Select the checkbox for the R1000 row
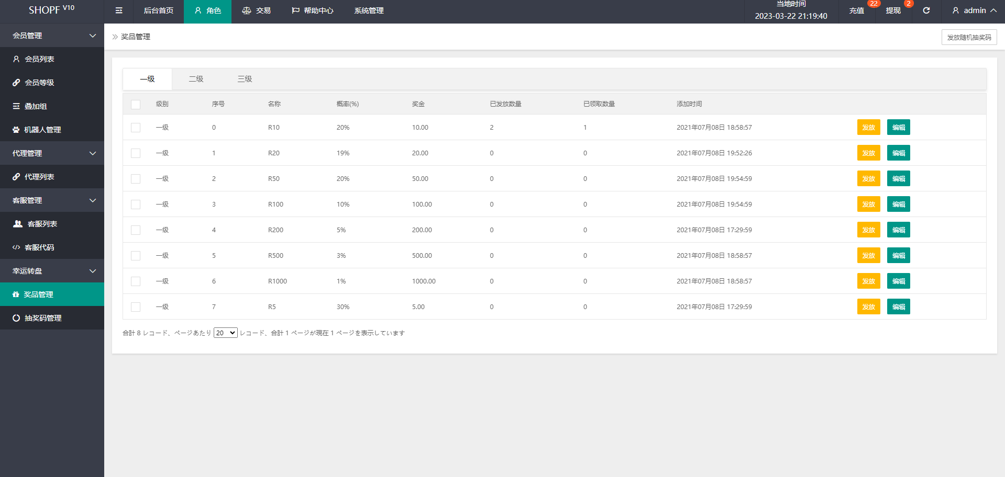This screenshot has height=477, width=1005. [136, 281]
